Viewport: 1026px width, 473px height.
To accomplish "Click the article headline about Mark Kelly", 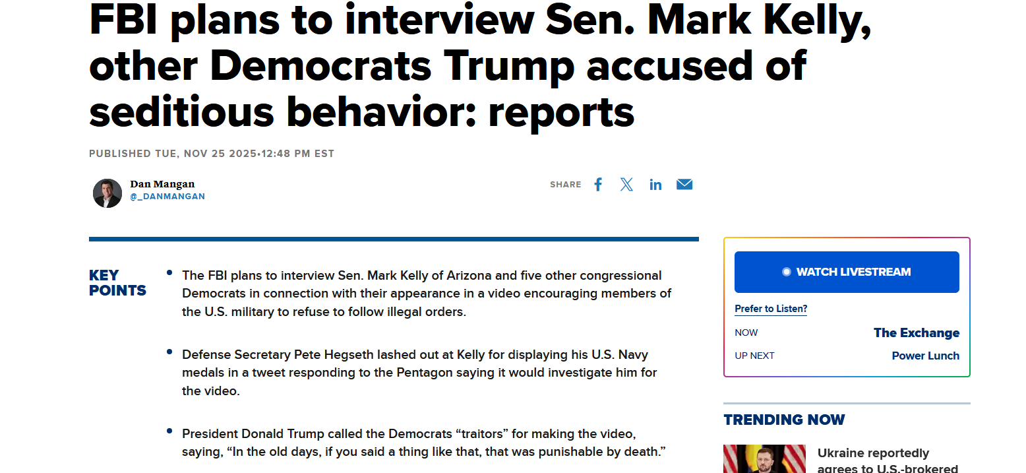I will 480,65.
